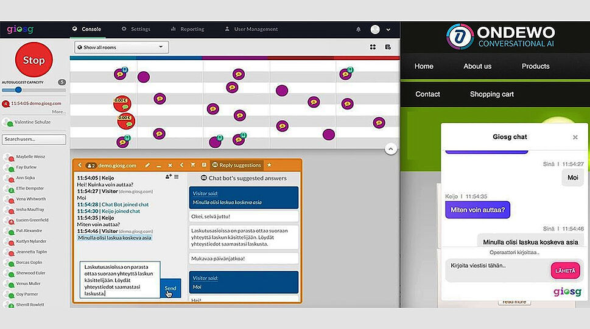Close the Giosg chat widget
Viewport: 590px width, 329px height.
click(x=575, y=137)
